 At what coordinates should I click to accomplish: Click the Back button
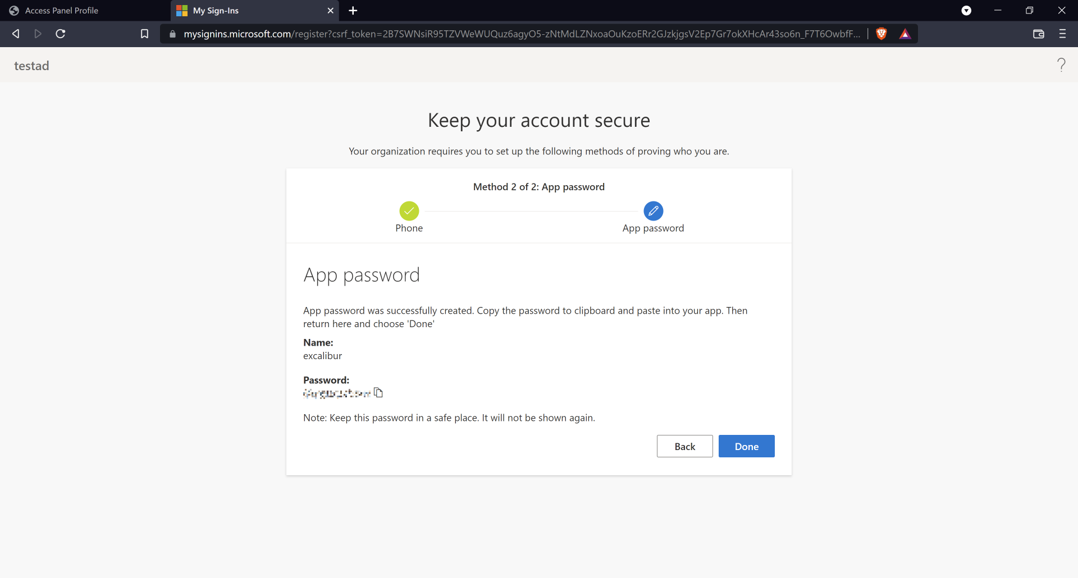pyautogui.click(x=684, y=446)
